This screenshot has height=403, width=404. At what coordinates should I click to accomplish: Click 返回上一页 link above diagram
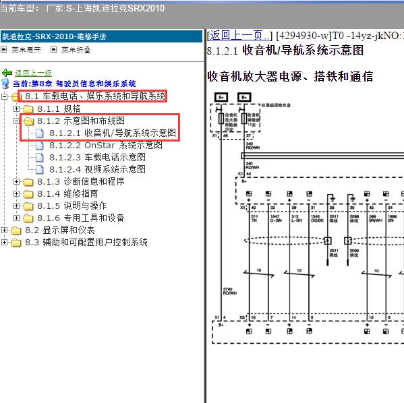click(x=239, y=35)
